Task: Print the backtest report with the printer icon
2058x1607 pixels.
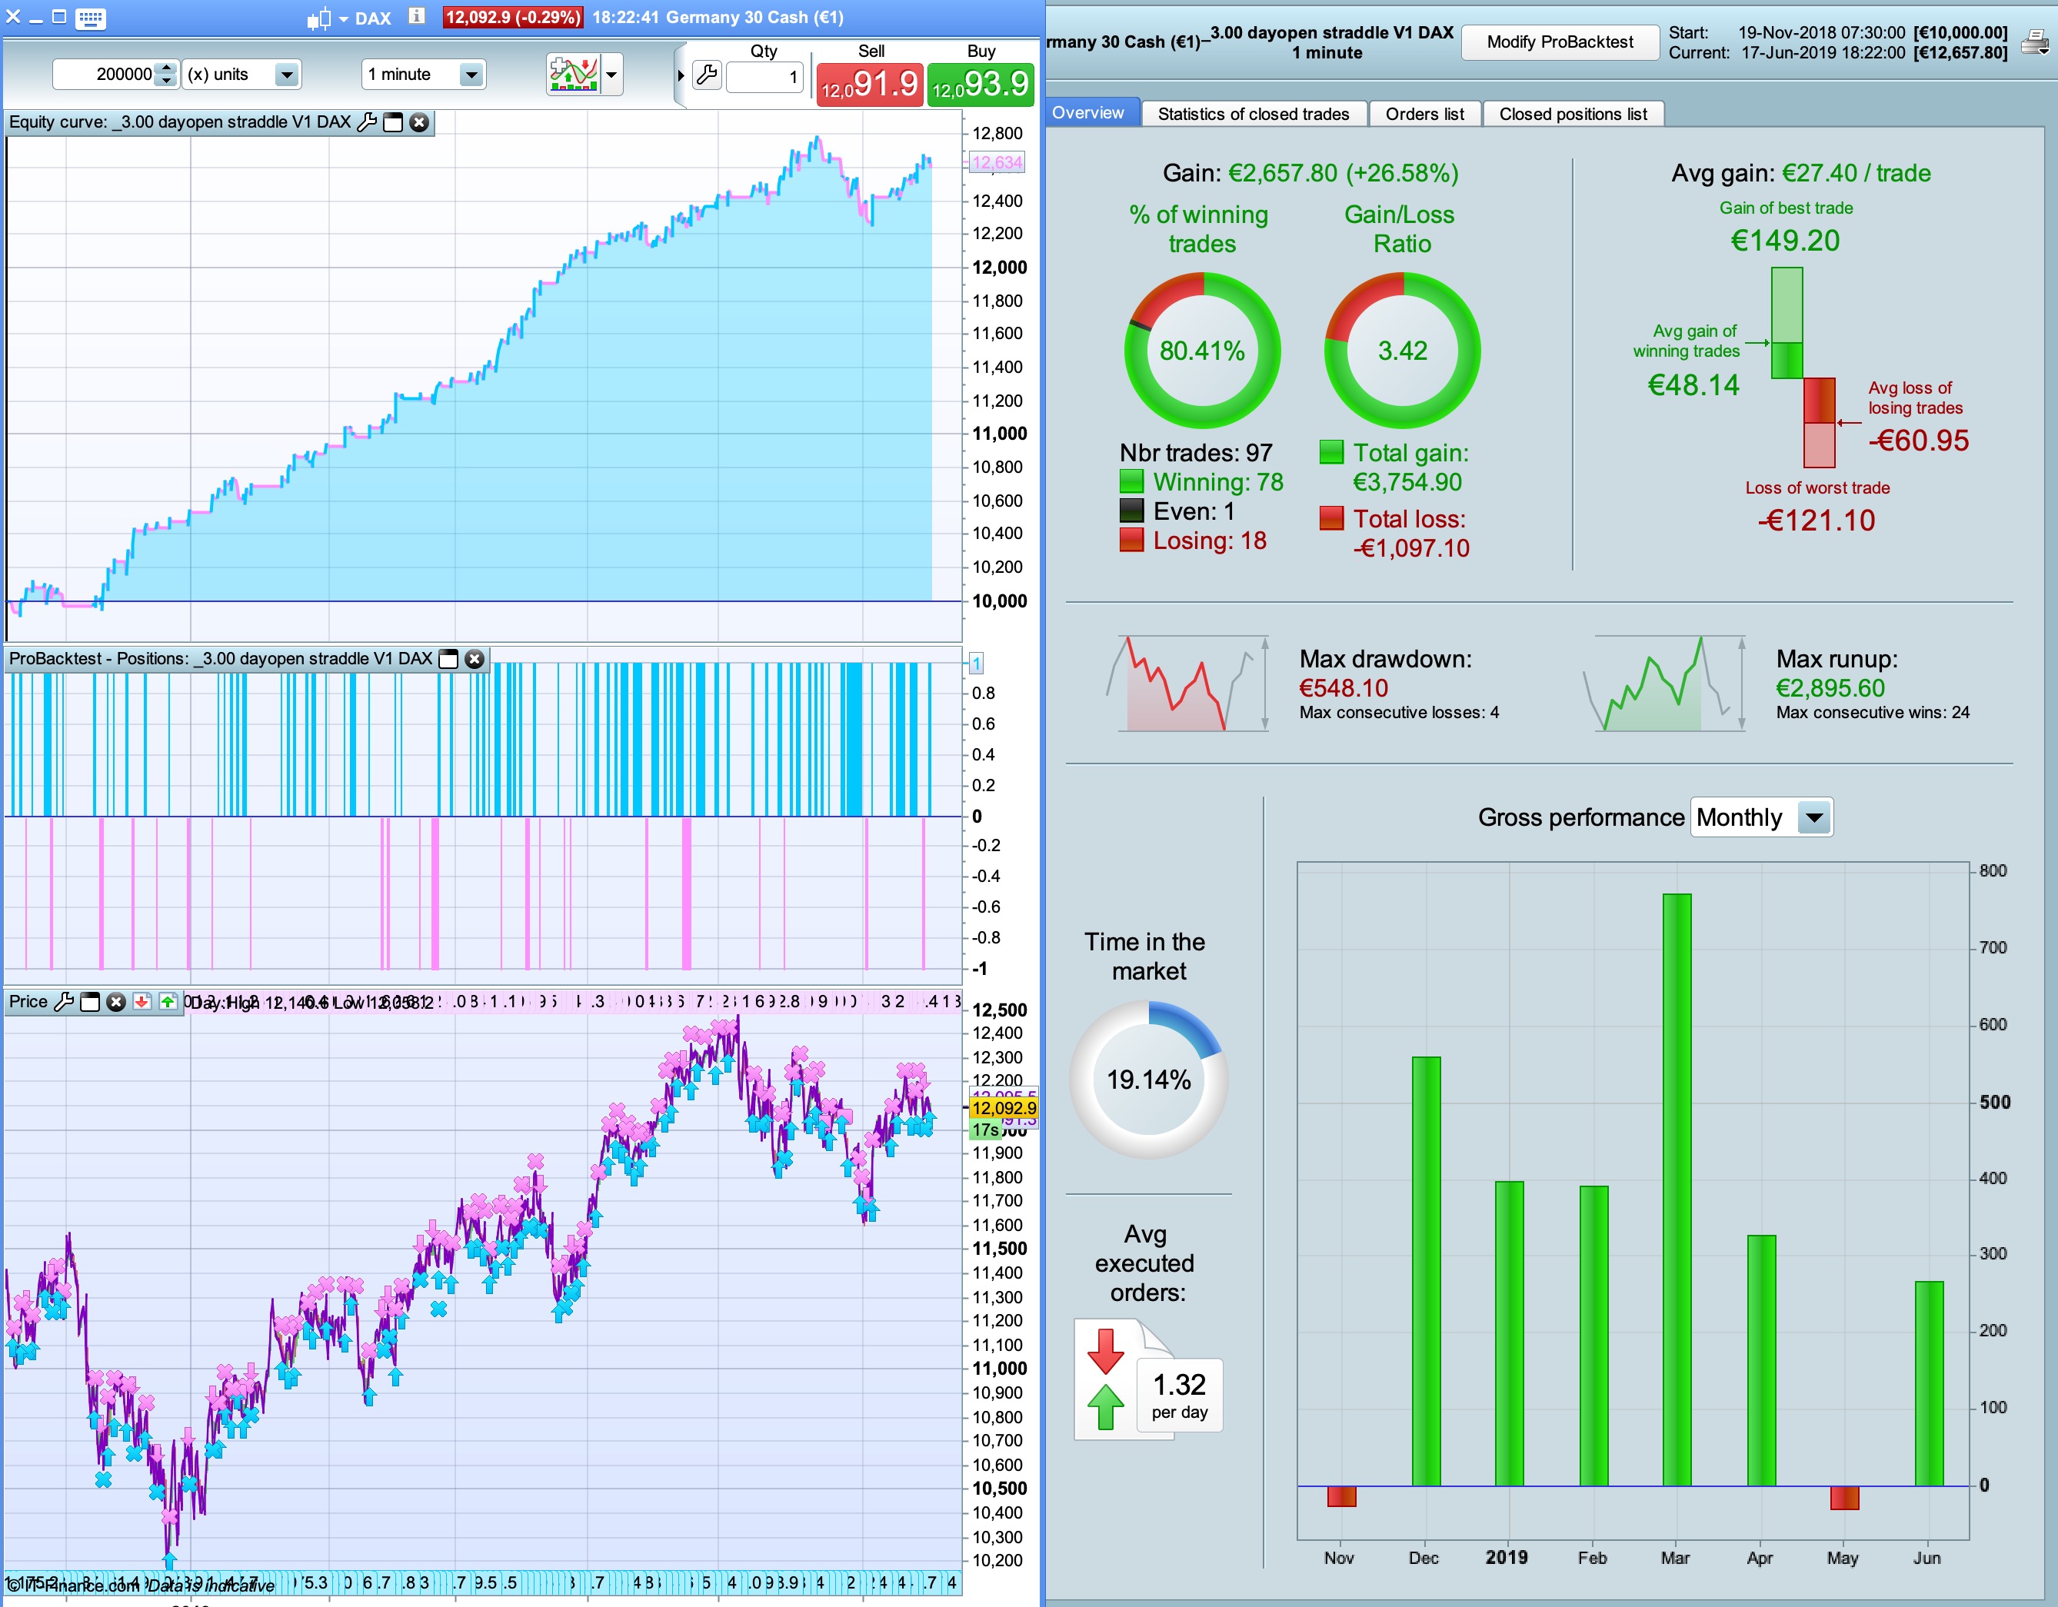Action: point(2034,42)
